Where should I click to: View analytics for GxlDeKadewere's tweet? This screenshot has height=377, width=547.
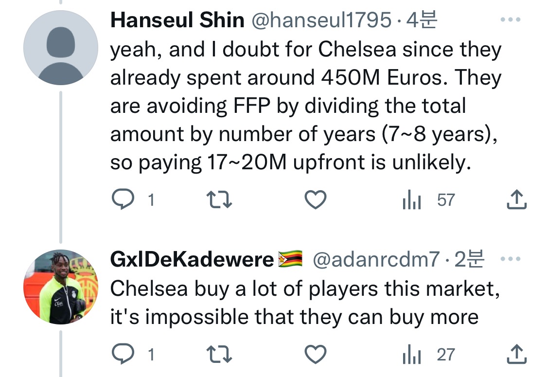point(411,355)
